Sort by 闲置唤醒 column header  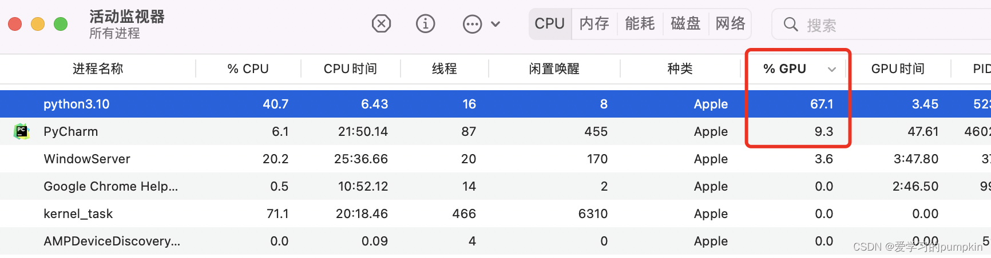[554, 69]
